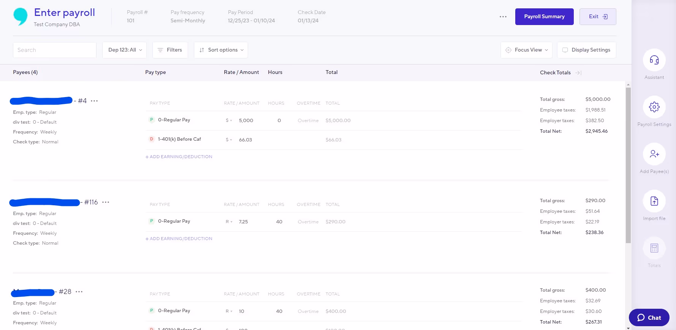This screenshot has width=676, height=330.
Task: Collapse Check Totals column arrow
Action: click(578, 72)
